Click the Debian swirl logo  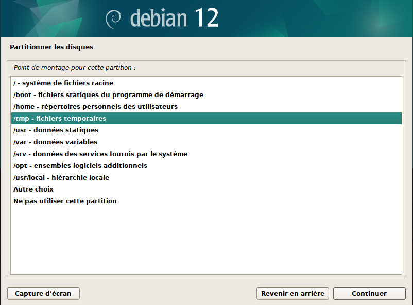click(113, 19)
